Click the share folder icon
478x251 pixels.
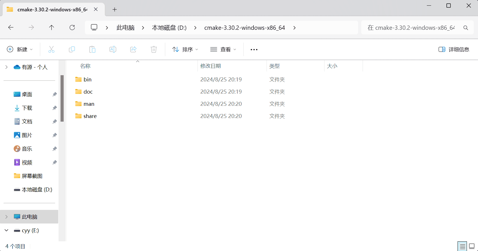point(78,116)
